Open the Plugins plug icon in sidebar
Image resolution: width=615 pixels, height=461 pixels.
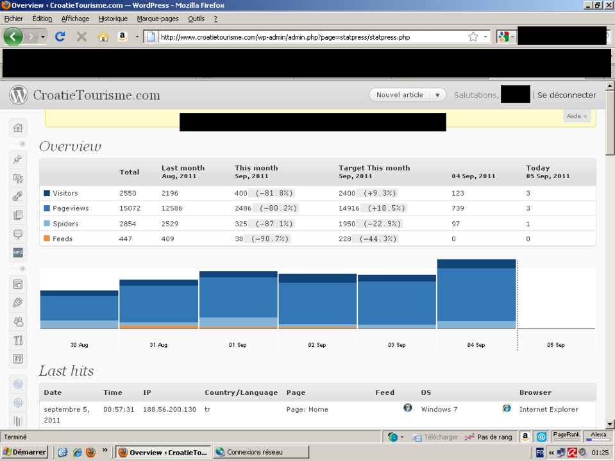[x=18, y=303]
